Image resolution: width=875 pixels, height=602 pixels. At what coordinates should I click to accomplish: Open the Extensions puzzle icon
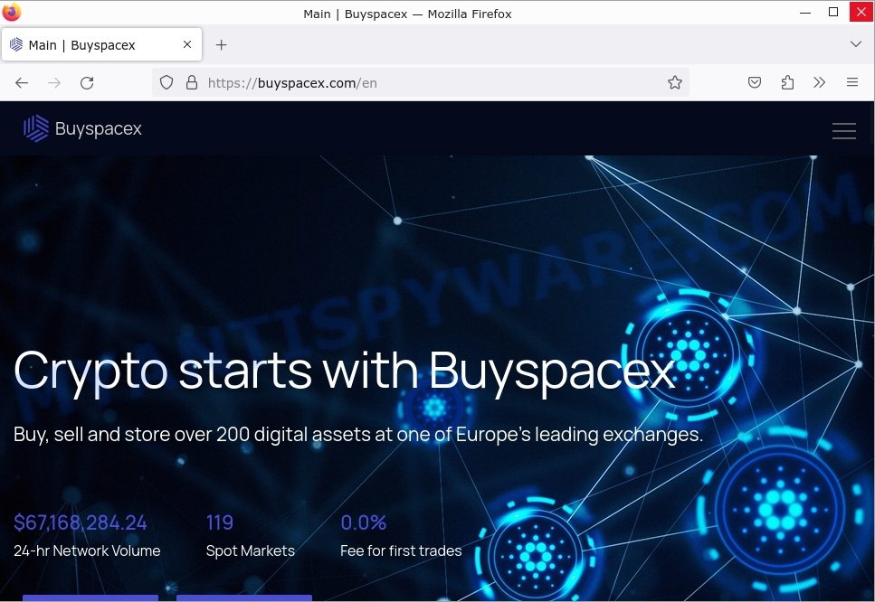tap(787, 82)
